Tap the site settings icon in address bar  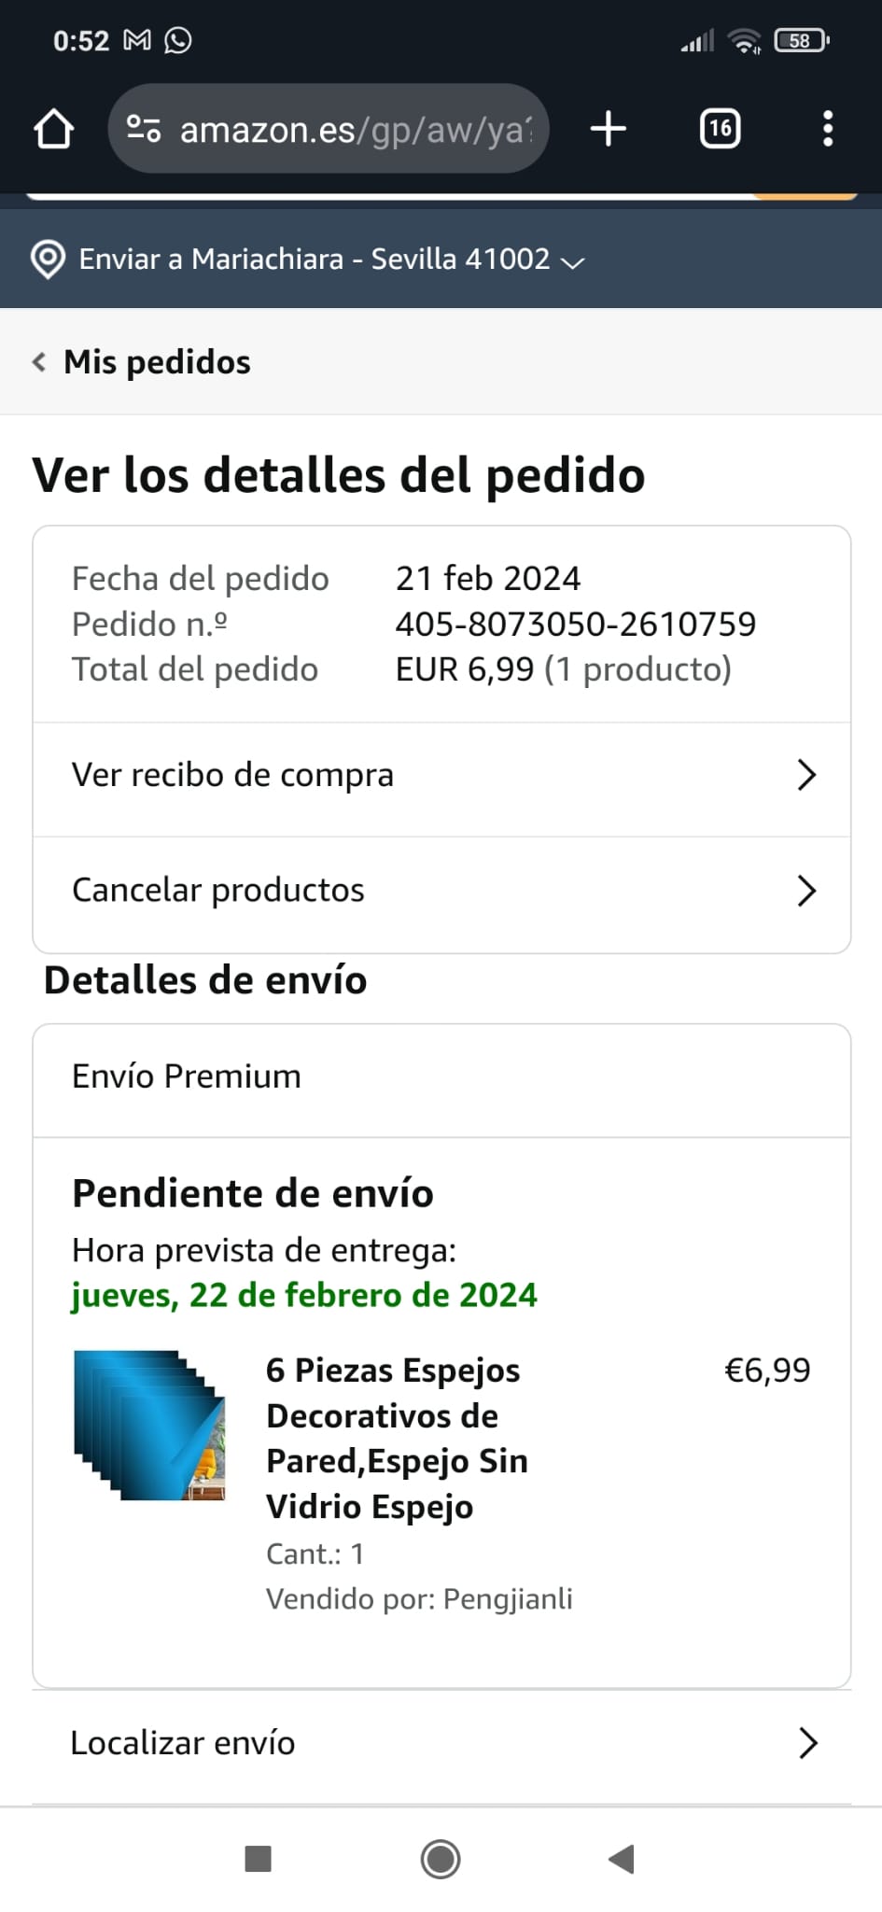(x=144, y=129)
